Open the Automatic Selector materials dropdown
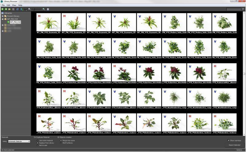This screenshot has width=246, height=152. (19, 141)
